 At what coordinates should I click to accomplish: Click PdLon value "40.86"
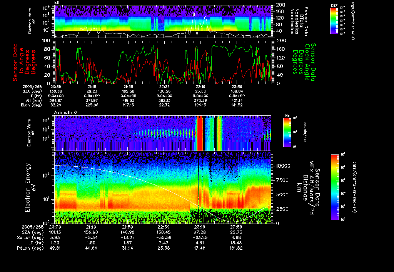[x=91, y=248]
